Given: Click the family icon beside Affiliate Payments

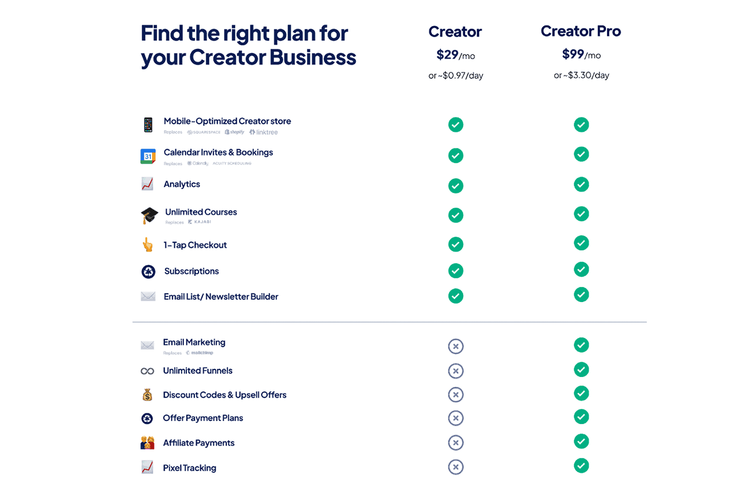Looking at the screenshot, I should pos(147,442).
